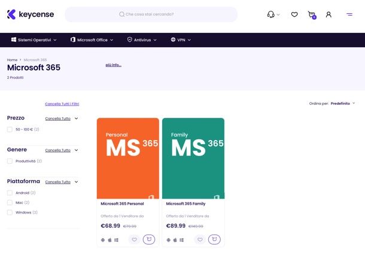This screenshot has width=365, height=259.
Task: Click Cancella Tutto next to Genere
Action: [x=57, y=150]
